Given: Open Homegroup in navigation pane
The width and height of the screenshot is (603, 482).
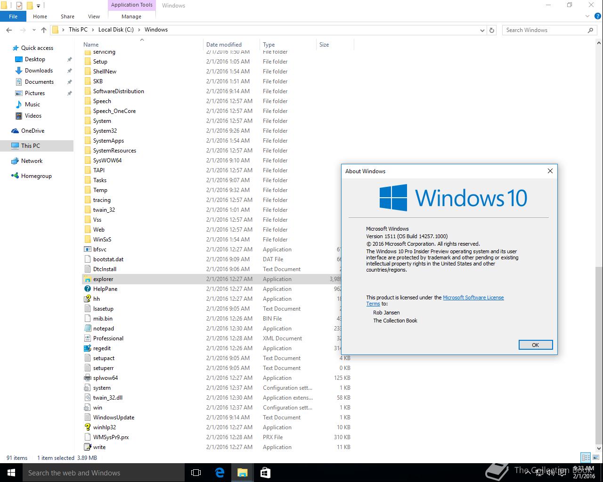Looking at the screenshot, I should [x=36, y=176].
